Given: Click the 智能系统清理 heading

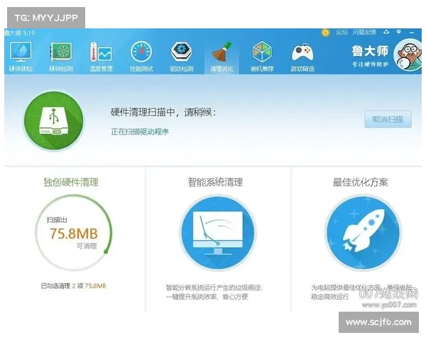Looking at the screenshot, I should point(215,182).
